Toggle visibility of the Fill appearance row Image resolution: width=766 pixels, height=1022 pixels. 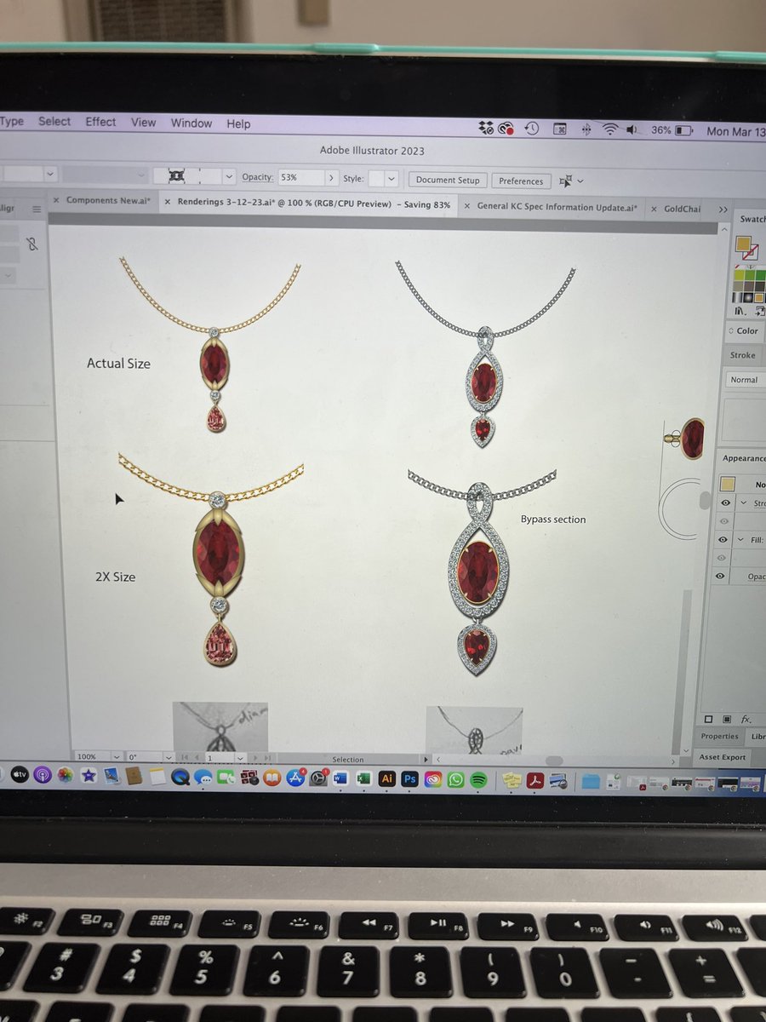(x=722, y=540)
